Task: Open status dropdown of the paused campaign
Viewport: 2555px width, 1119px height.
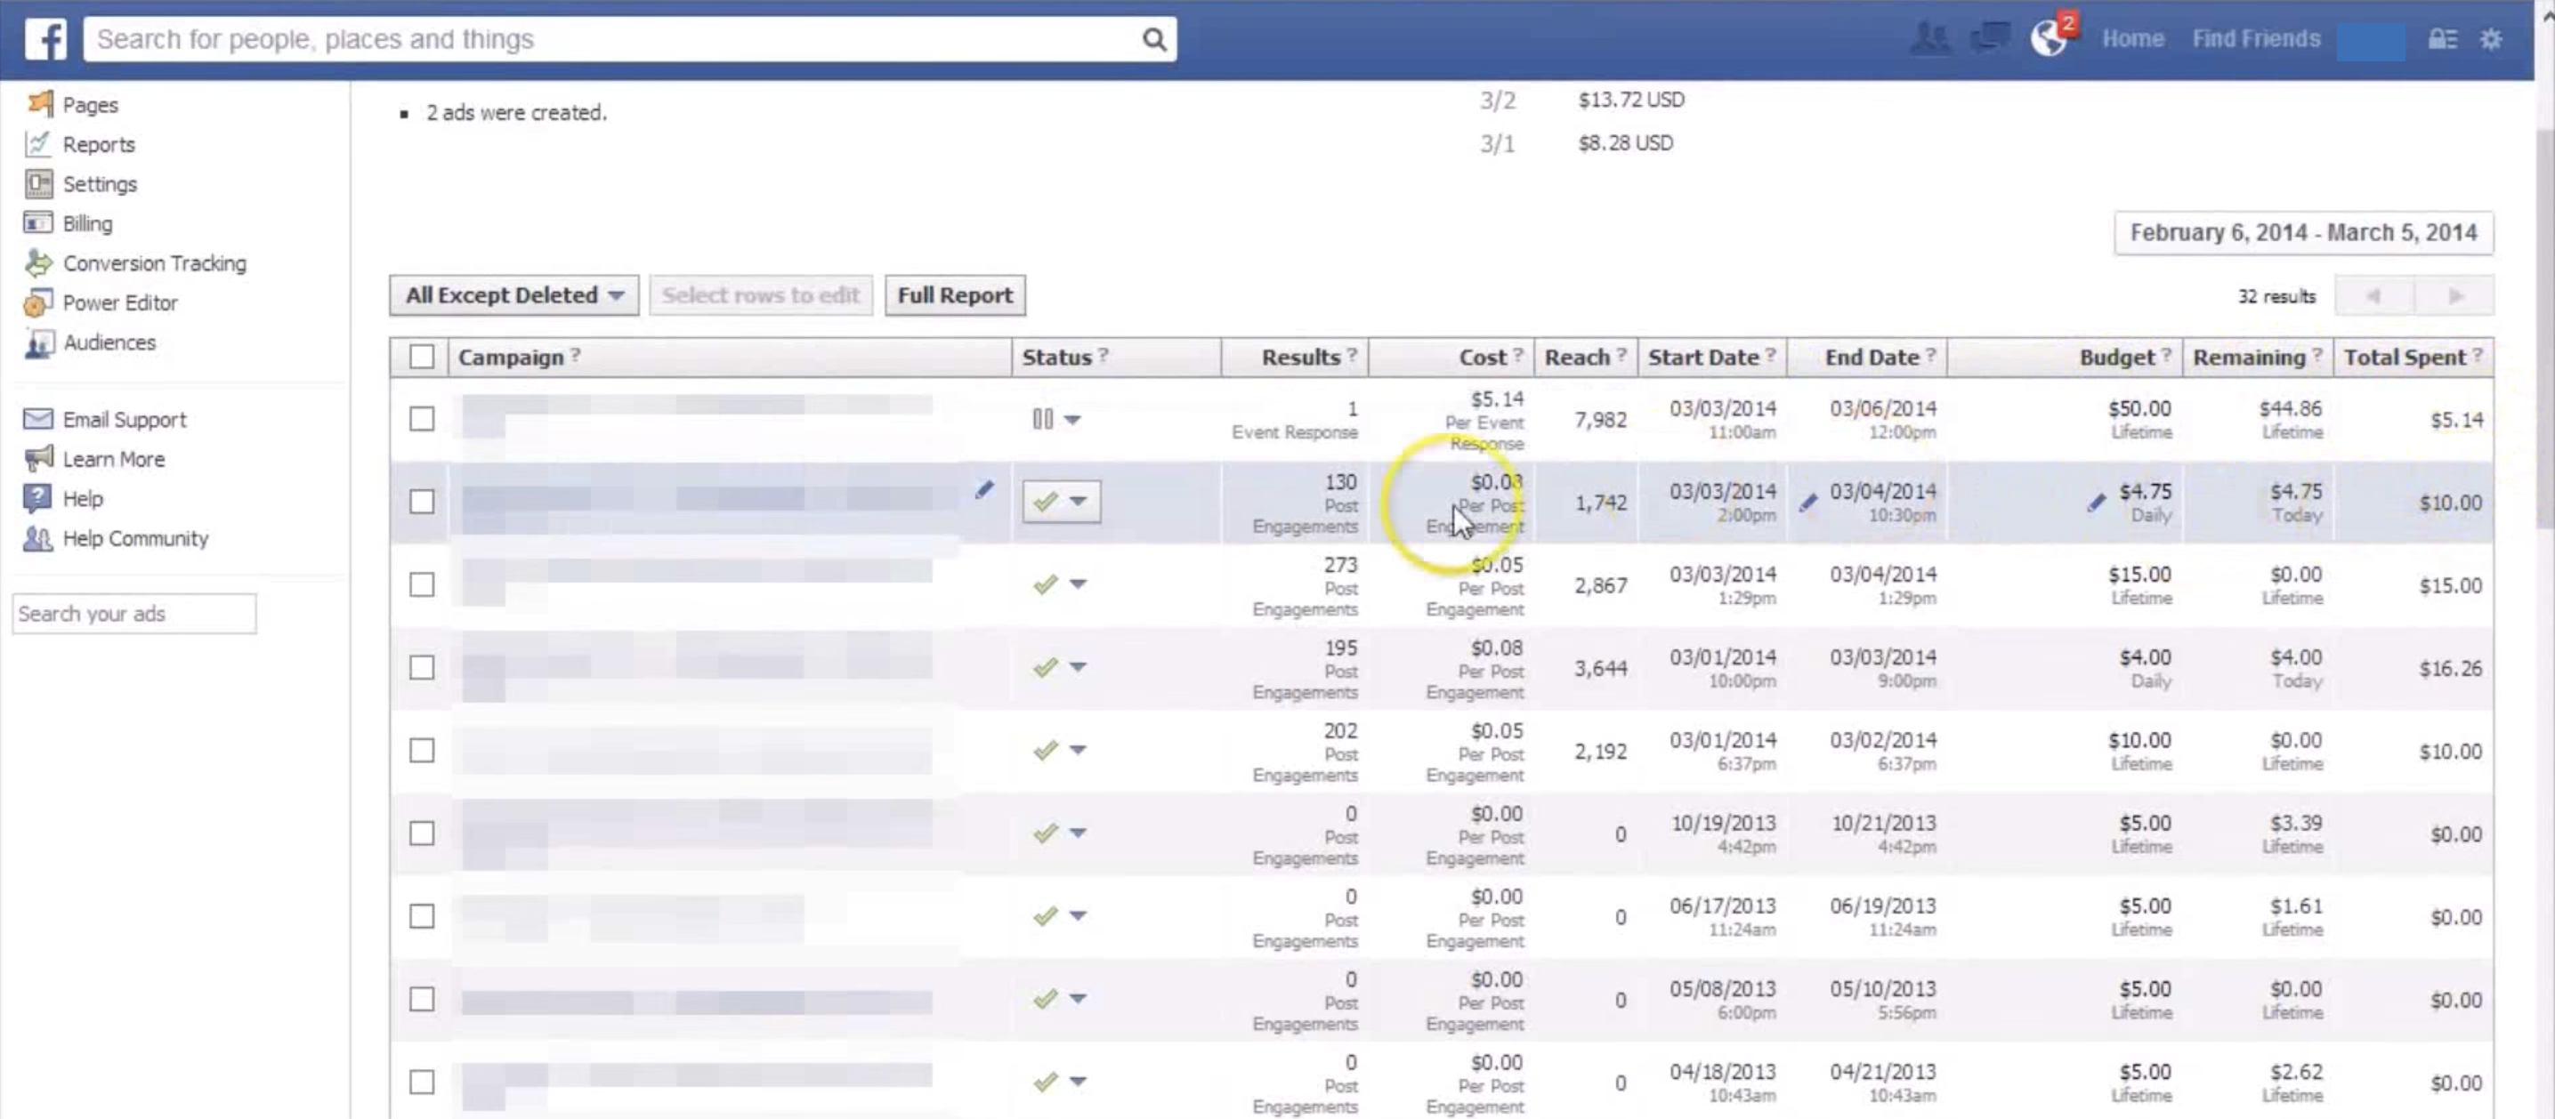Action: click(x=1071, y=419)
